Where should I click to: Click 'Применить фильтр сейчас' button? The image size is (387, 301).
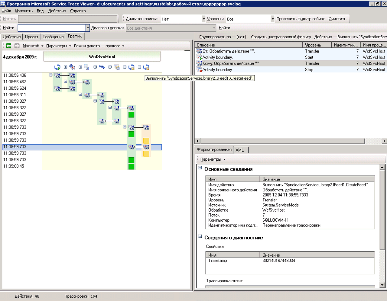301,19
